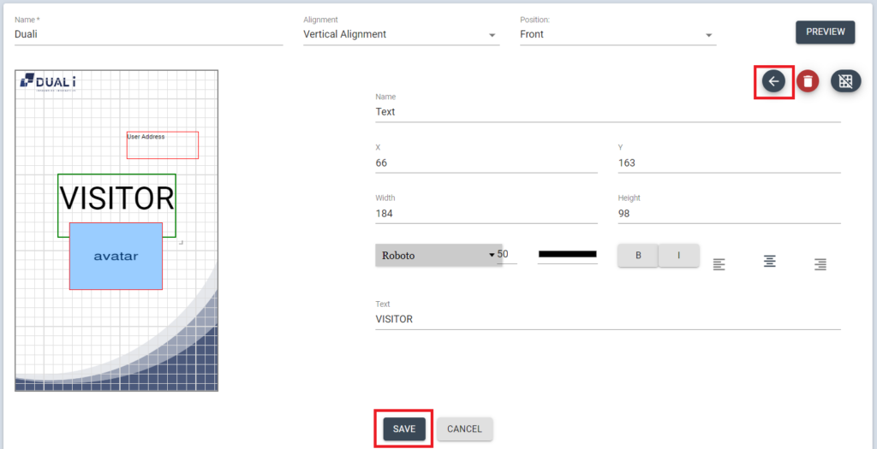Click the Preview button
This screenshot has height=449, width=877.
click(825, 32)
